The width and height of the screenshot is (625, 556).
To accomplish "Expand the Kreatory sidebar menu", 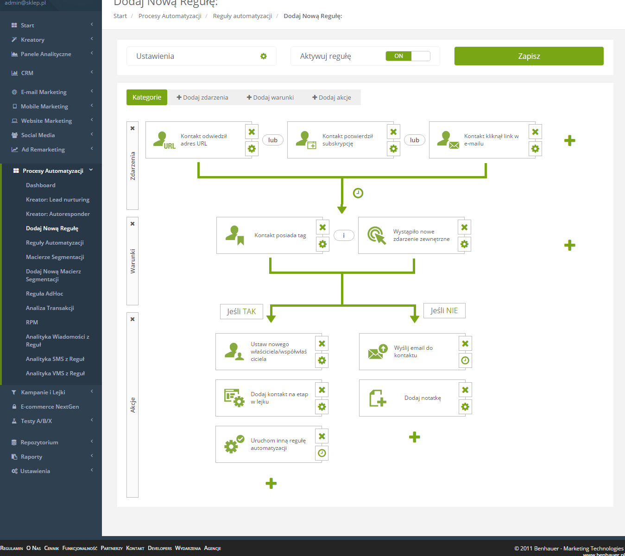I will (51, 39).
